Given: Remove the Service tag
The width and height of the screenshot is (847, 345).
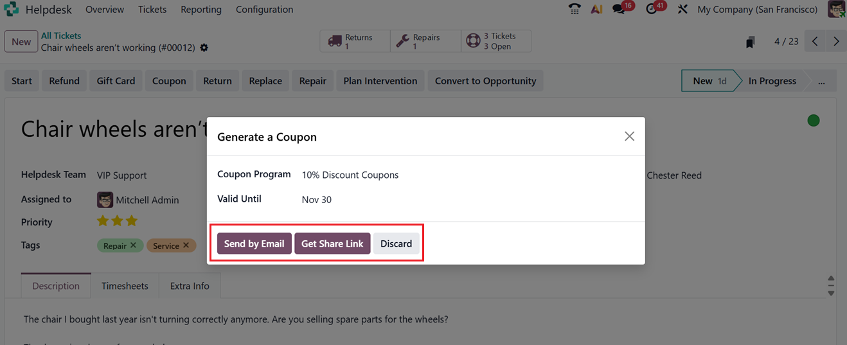Looking at the screenshot, I should click(186, 245).
